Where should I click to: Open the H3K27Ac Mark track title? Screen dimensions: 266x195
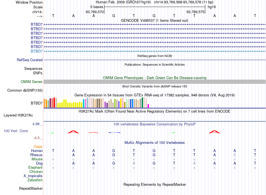pos(154,111)
